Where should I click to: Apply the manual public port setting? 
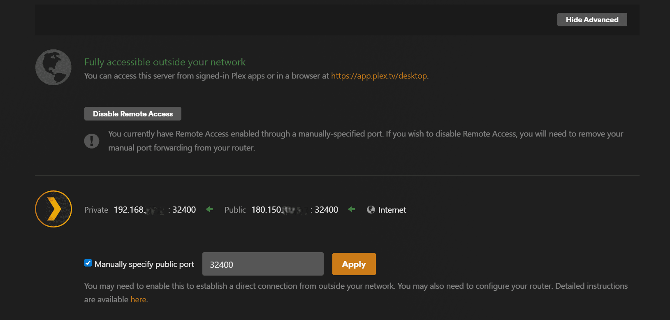pos(354,264)
